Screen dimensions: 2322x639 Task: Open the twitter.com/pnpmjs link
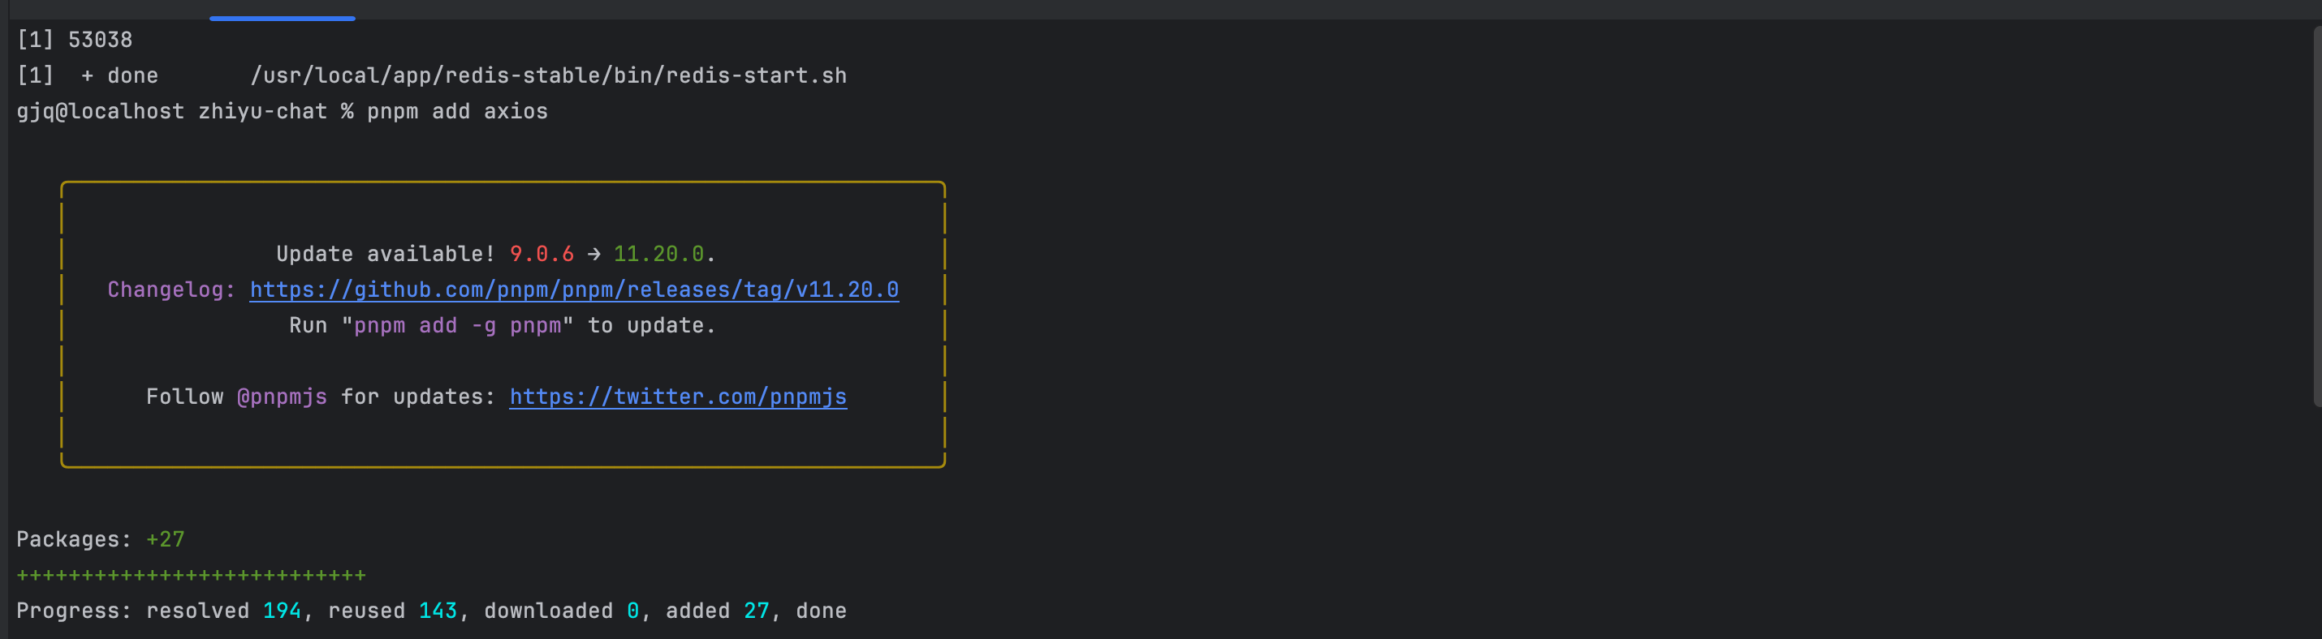pos(678,397)
